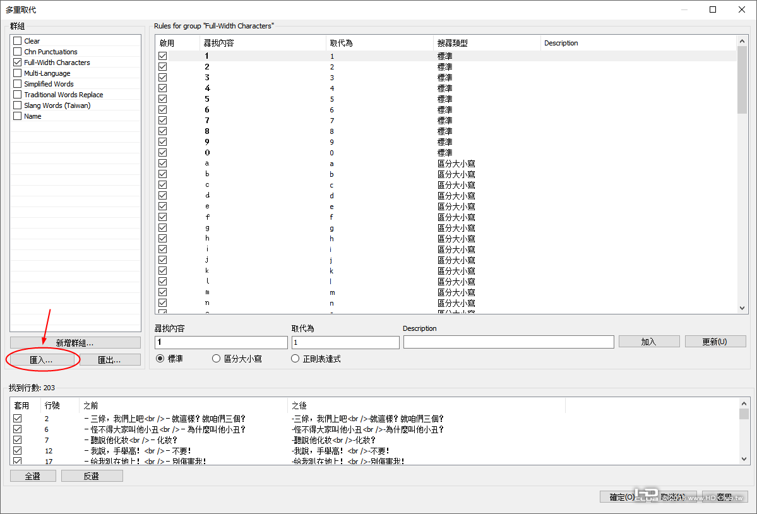This screenshot has width=757, height=514.
Task: Disable the 啟用 checkbox for rule "5"
Action: [x=162, y=99]
